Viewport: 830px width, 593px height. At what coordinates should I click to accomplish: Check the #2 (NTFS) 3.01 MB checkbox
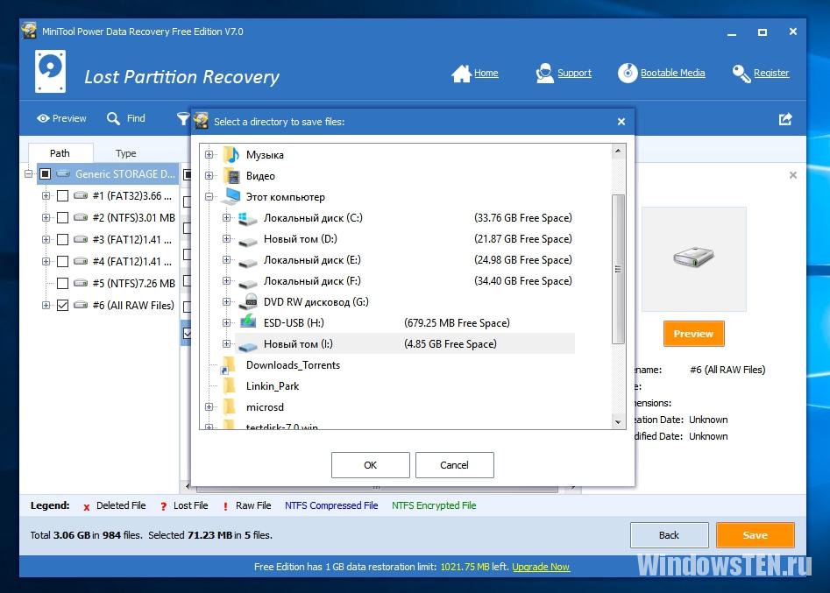click(62, 217)
